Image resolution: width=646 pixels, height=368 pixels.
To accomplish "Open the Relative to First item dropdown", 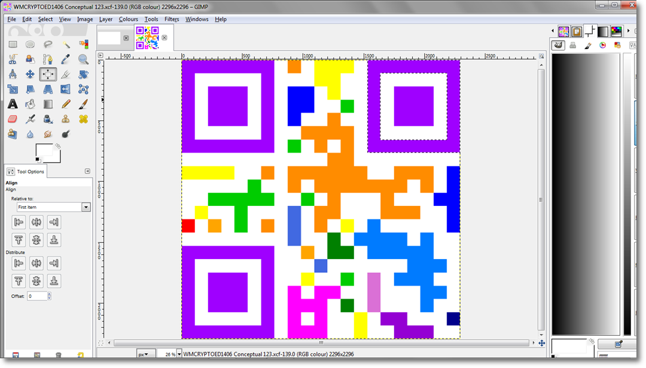I will (54, 207).
